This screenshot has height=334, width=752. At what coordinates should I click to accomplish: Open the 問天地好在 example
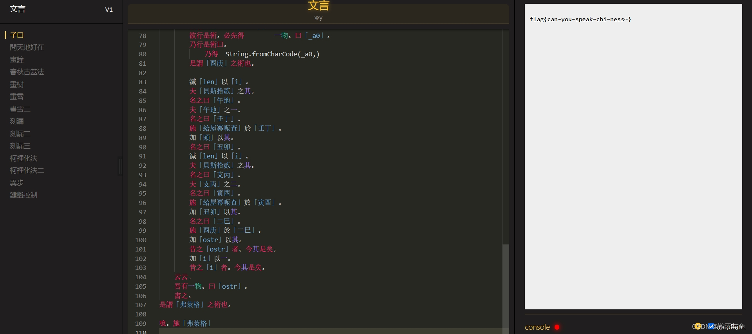pos(27,47)
